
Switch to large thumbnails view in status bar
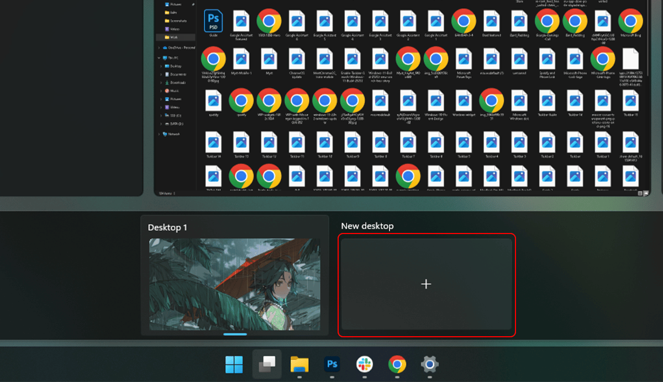646,193
